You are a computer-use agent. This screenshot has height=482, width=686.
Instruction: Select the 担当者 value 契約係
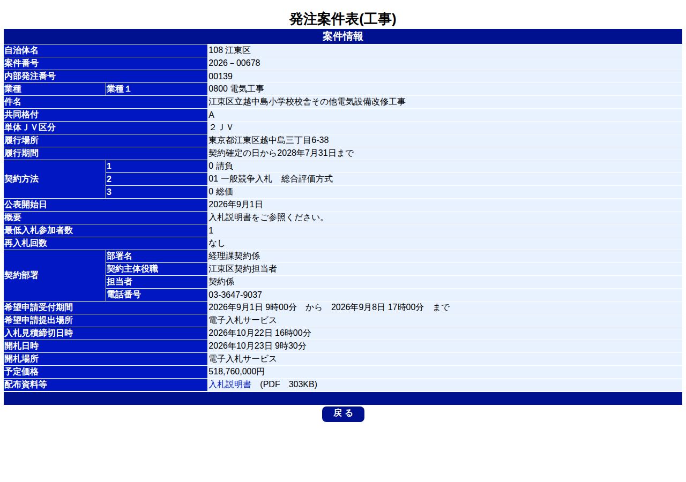pyautogui.click(x=221, y=282)
